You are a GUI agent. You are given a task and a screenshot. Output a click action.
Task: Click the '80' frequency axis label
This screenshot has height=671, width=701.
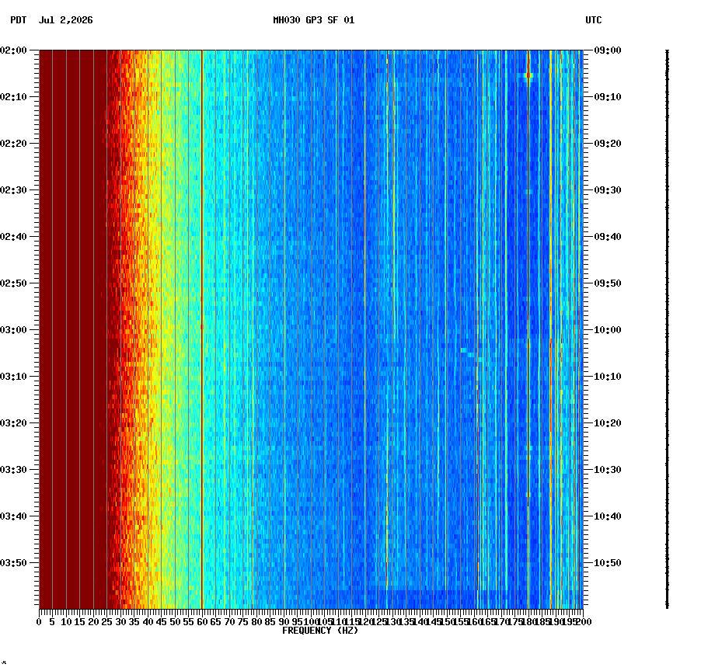tap(256, 622)
